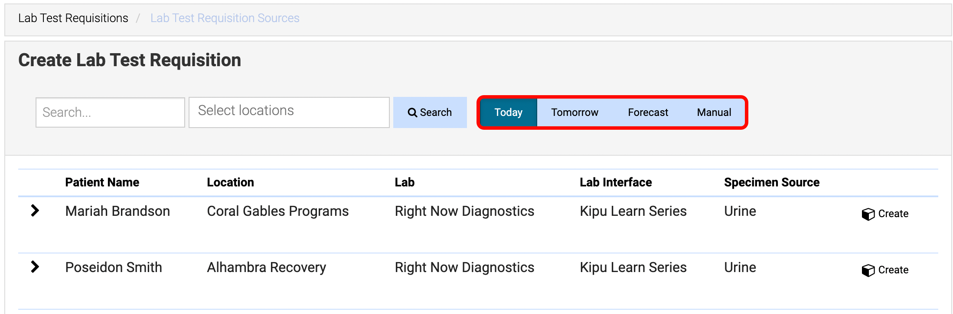The width and height of the screenshot is (953, 314).
Task: Switch to the Forecast filter
Action: [648, 112]
